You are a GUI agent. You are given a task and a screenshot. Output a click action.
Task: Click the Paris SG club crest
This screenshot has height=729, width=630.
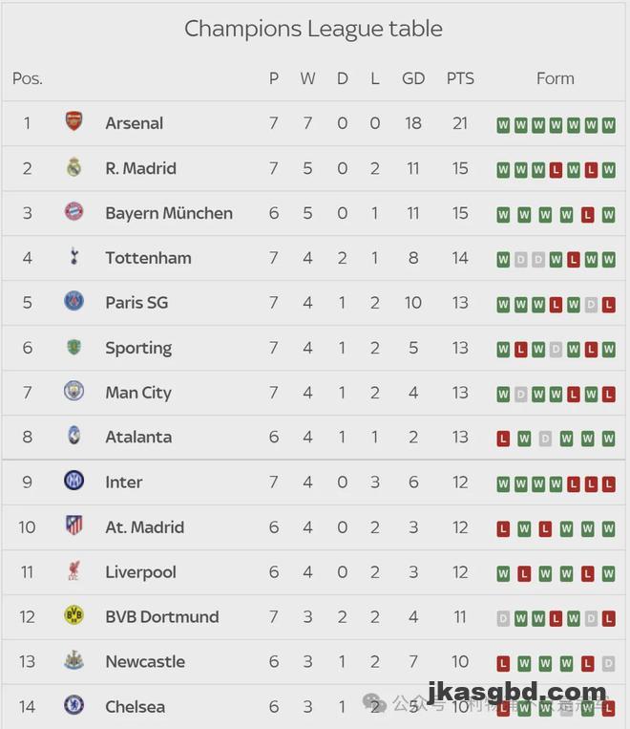pyautogui.click(x=73, y=302)
